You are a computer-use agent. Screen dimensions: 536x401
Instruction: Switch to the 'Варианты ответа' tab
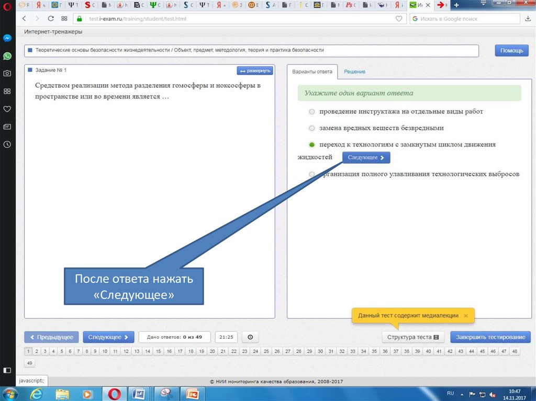click(x=312, y=72)
